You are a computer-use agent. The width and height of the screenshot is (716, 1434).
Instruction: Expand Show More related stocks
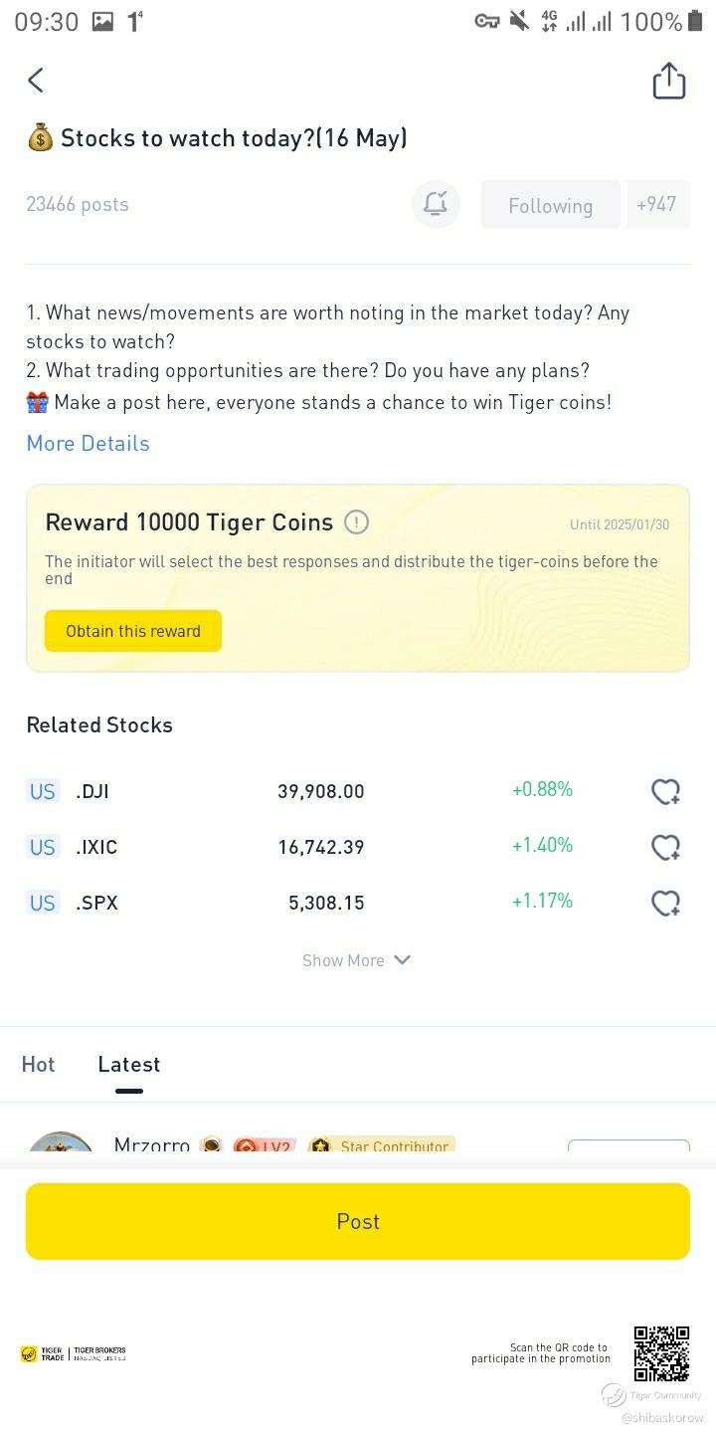click(357, 960)
